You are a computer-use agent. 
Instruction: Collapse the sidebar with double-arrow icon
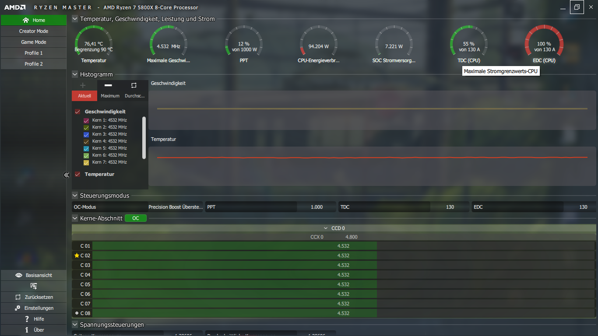67,175
